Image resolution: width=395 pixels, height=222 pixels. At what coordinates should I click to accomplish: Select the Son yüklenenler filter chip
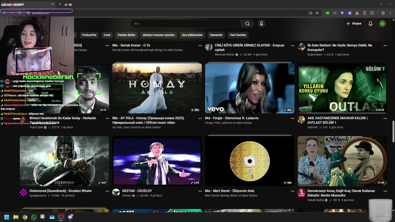click(192, 35)
